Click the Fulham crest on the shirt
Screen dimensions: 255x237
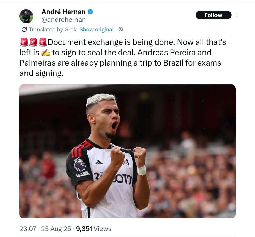[126, 162]
